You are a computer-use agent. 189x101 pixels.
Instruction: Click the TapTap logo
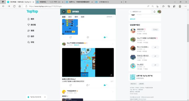point(32,12)
